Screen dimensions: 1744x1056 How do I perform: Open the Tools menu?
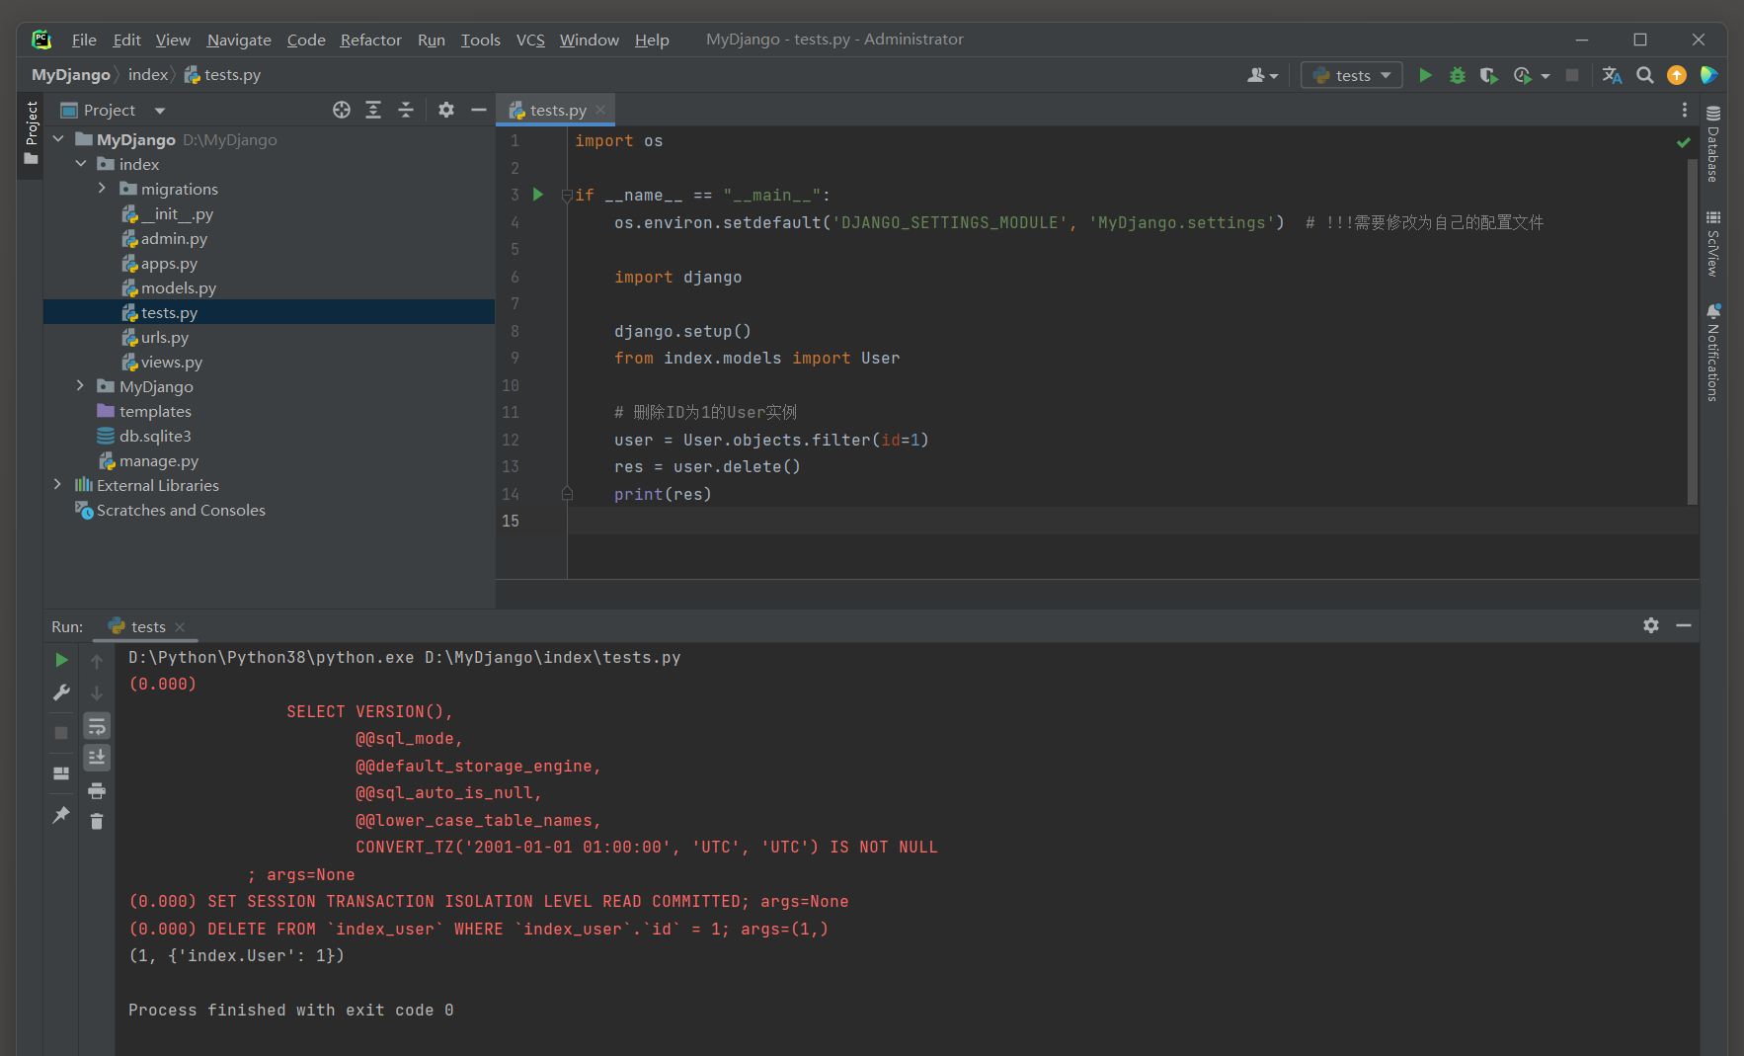point(481,40)
